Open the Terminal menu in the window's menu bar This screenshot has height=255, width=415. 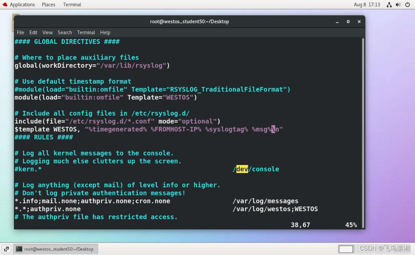click(x=86, y=32)
